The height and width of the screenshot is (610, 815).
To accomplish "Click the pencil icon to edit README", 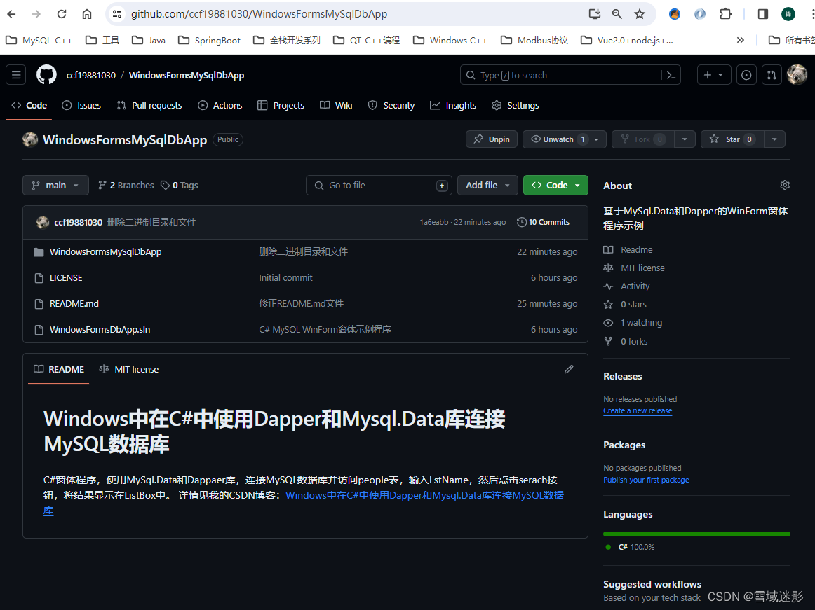I will [x=568, y=369].
